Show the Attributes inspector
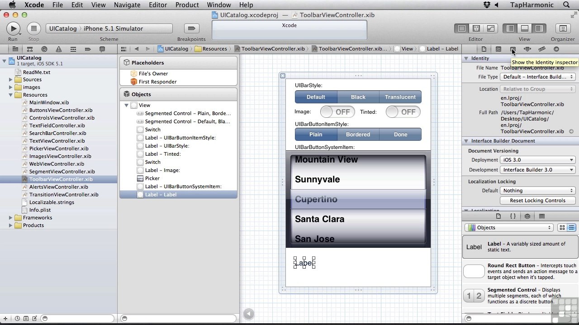Viewport: 579px width, 325px height. tap(527, 49)
